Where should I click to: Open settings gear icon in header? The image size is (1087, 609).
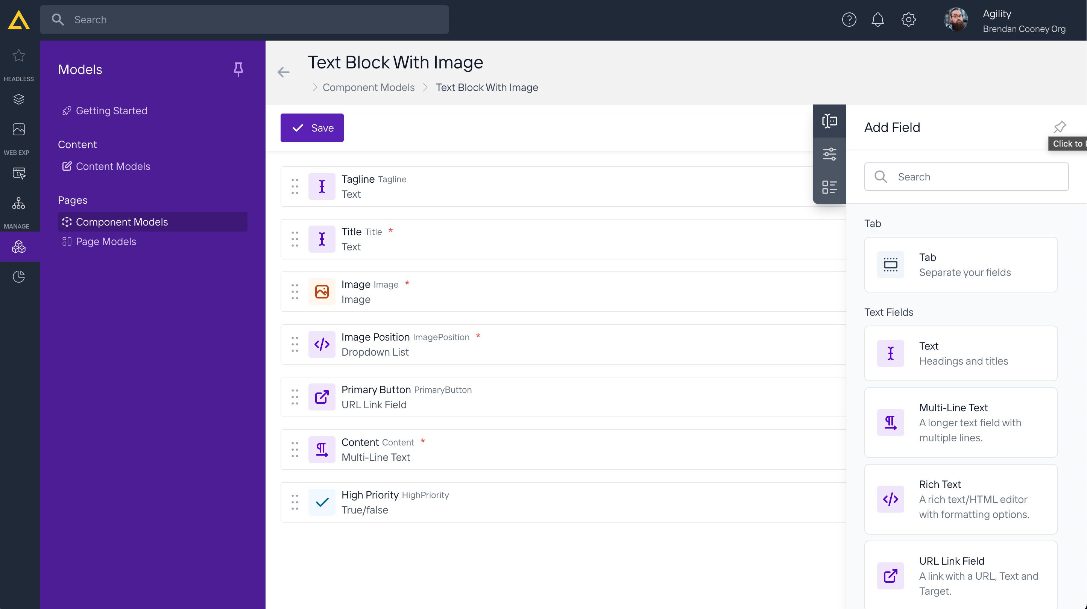coord(908,20)
